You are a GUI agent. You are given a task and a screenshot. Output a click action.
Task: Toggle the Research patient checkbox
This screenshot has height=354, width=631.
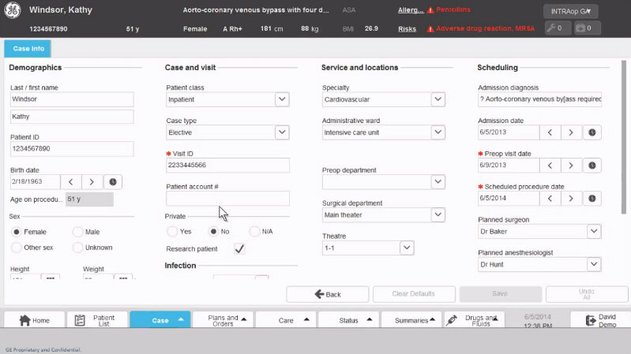(x=239, y=249)
